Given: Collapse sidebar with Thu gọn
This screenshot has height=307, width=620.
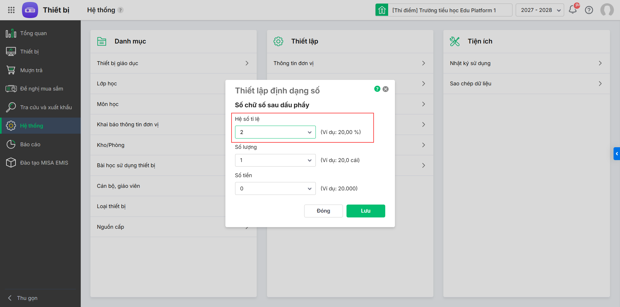Looking at the screenshot, I should pos(27,298).
